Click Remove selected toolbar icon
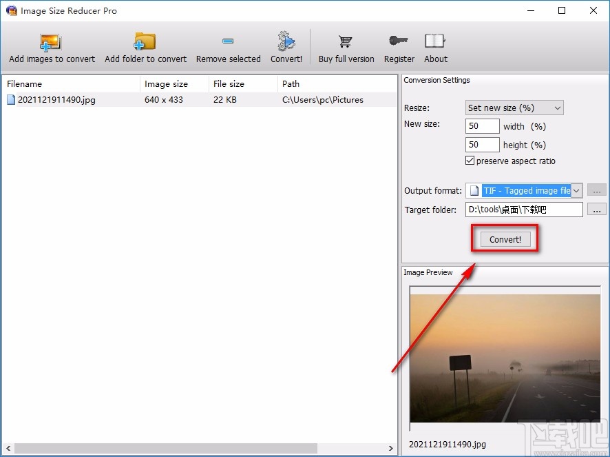Viewport: 610px width, 457px height. point(228,41)
